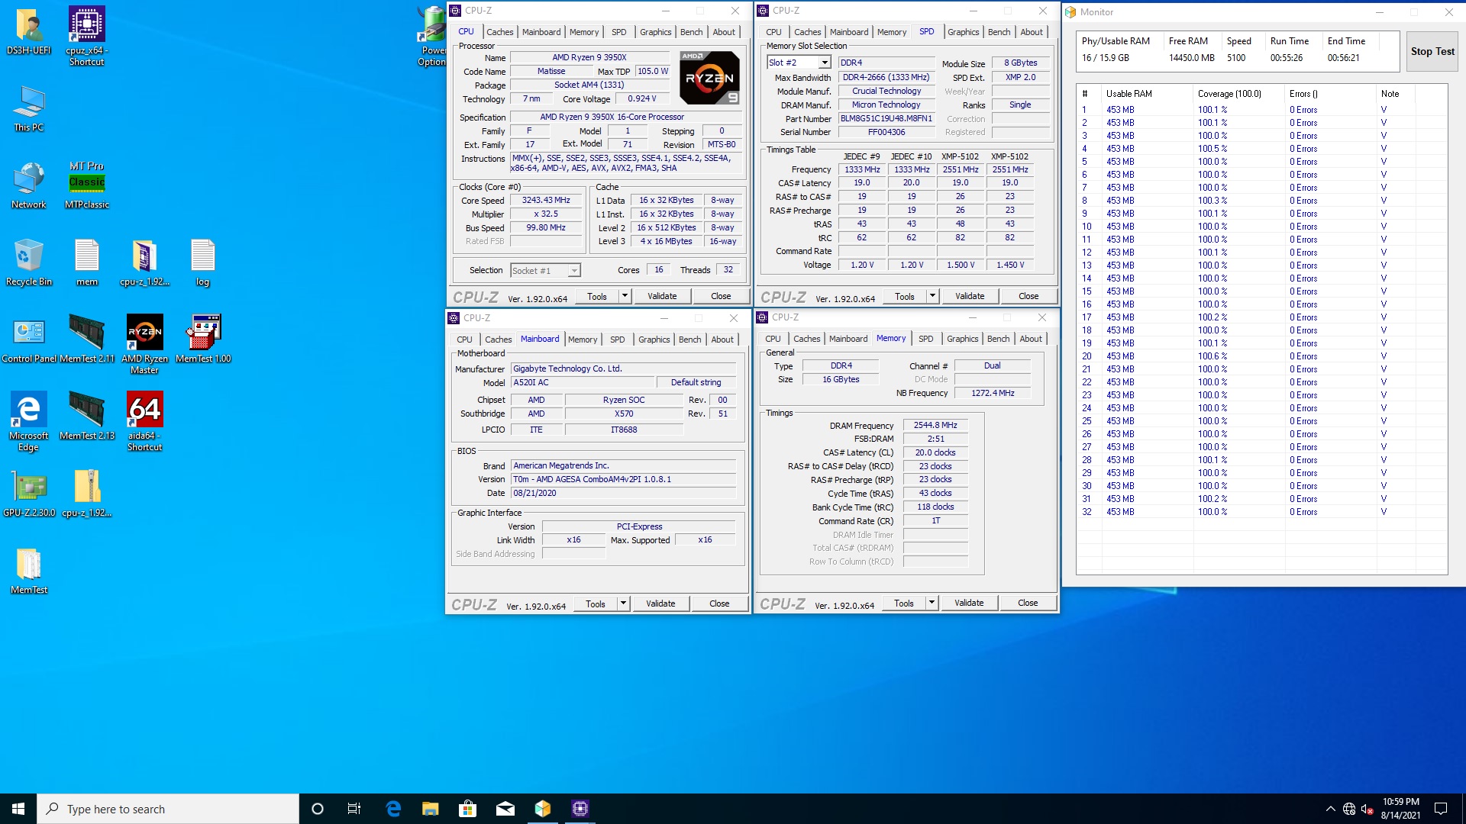Click the Model field showing A520I AC
1466x824 pixels.
(583, 383)
